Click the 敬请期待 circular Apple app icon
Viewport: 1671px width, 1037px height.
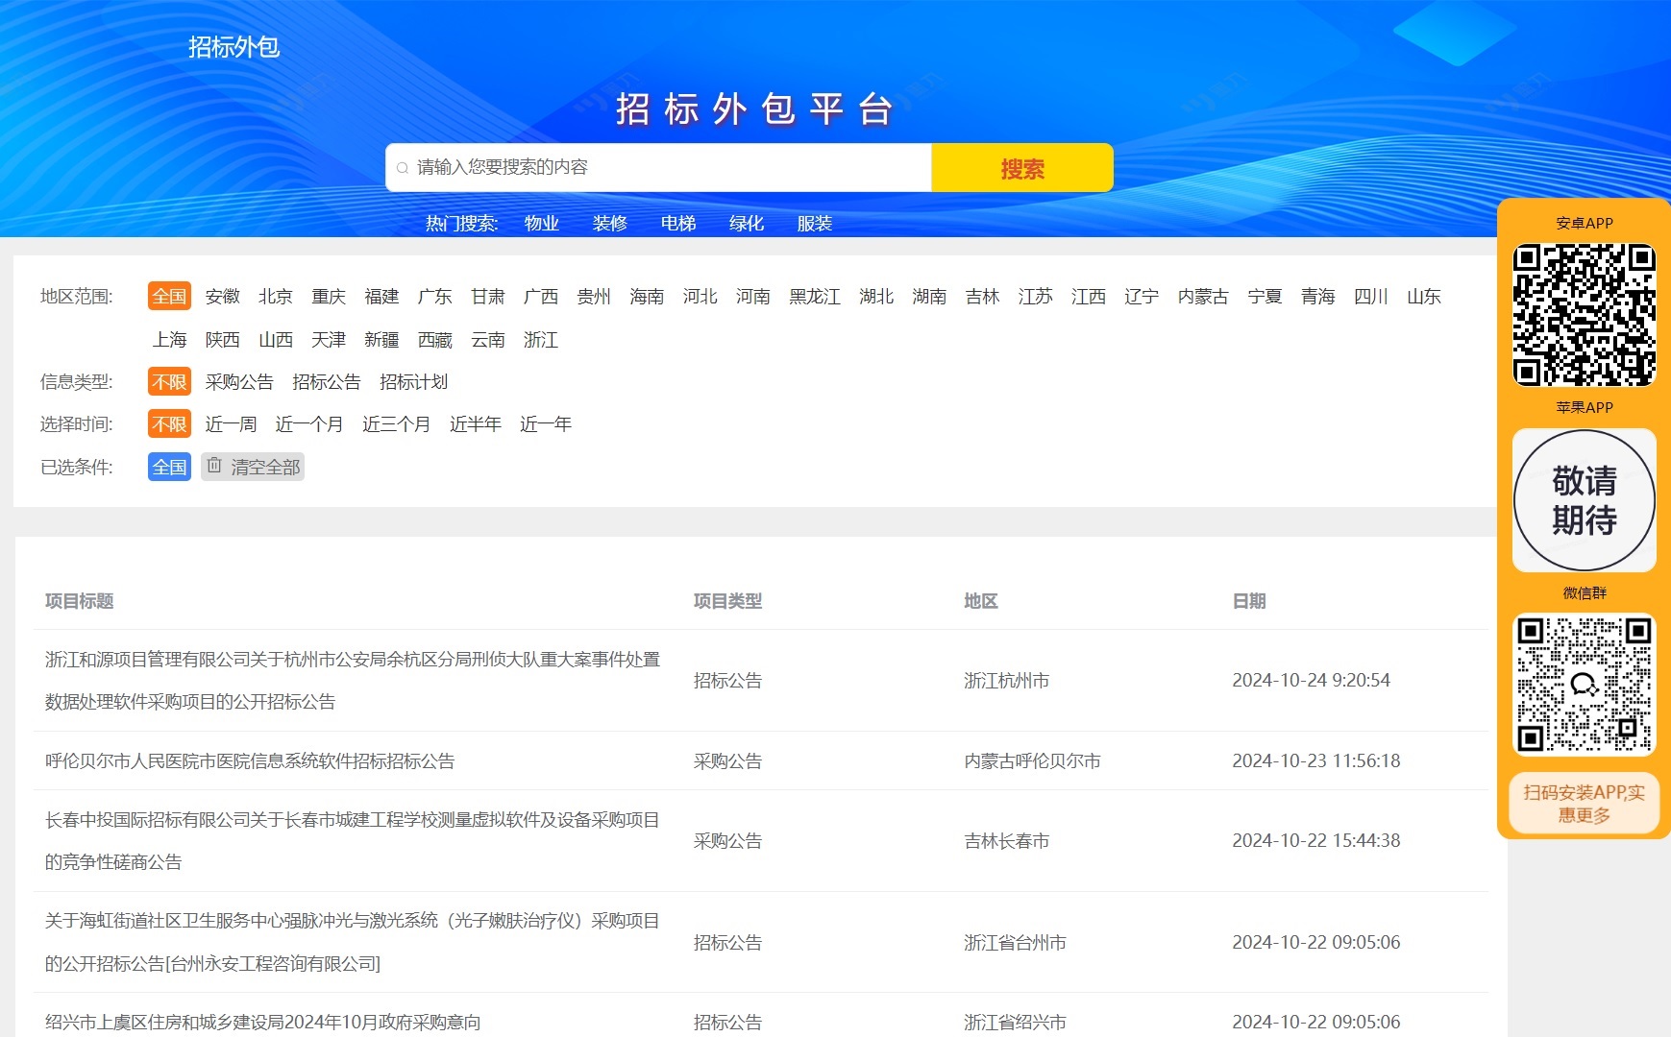tap(1584, 500)
